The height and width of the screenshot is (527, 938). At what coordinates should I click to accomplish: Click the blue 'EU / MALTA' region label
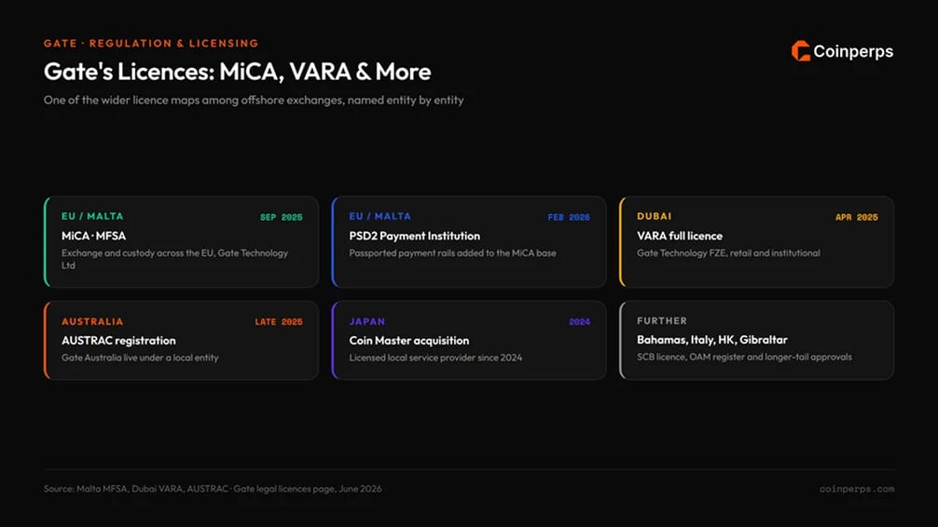tap(379, 216)
